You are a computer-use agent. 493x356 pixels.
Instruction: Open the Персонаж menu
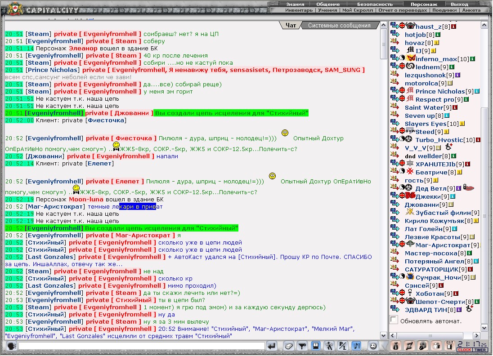[x=424, y=4]
